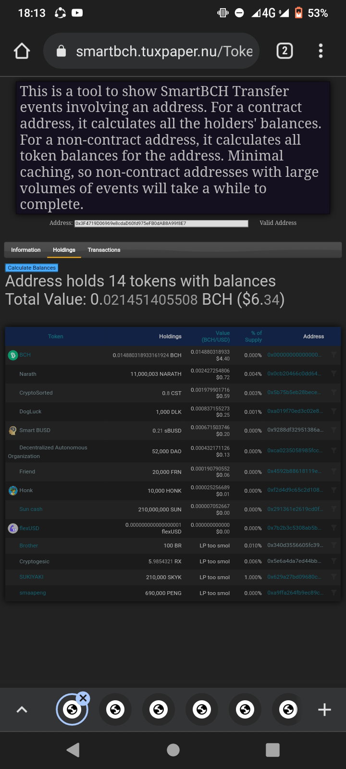Sort by the Address column header
The width and height of the screenshot is (346, 769).
pyautogui.click(x=313, y=336)
